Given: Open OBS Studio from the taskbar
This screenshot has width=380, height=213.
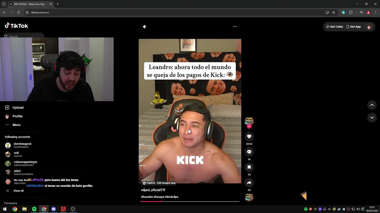Looking at the screenshot, I should (73, 209).
